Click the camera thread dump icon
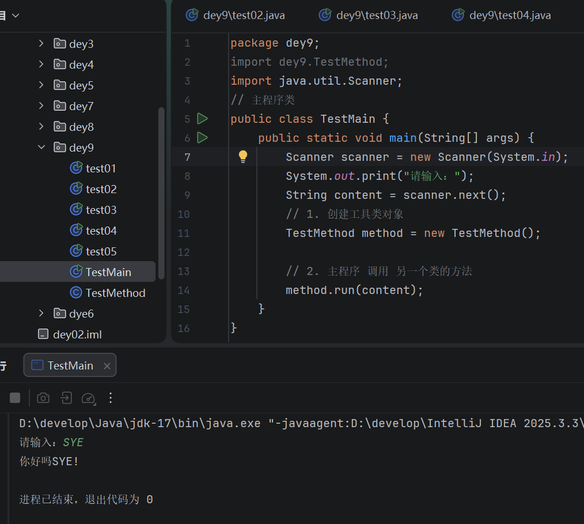The width and height of the screenshot is (584, 524). click(43, 398)
